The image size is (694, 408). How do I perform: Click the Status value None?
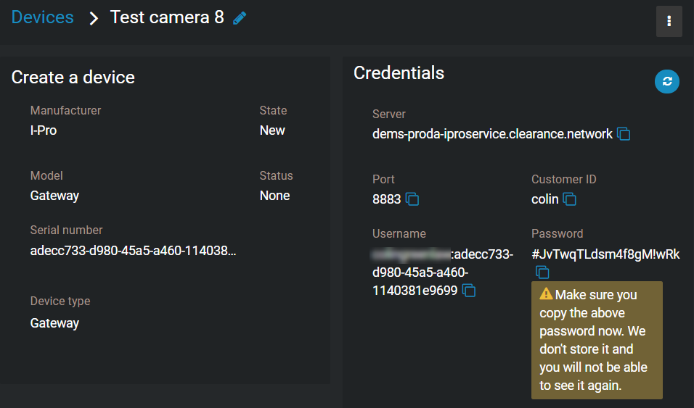click(275, 196)
